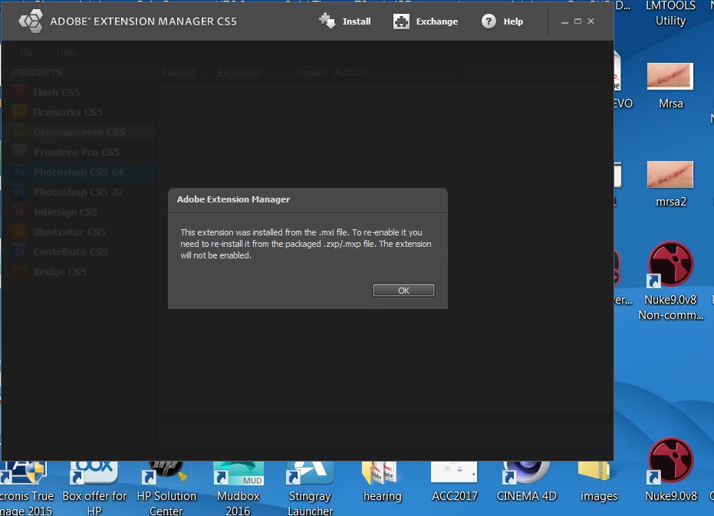Viewport: 714px width, 516px height.
Task: Select the ACC2017 desktop file
Action: [x=455, y=481]
